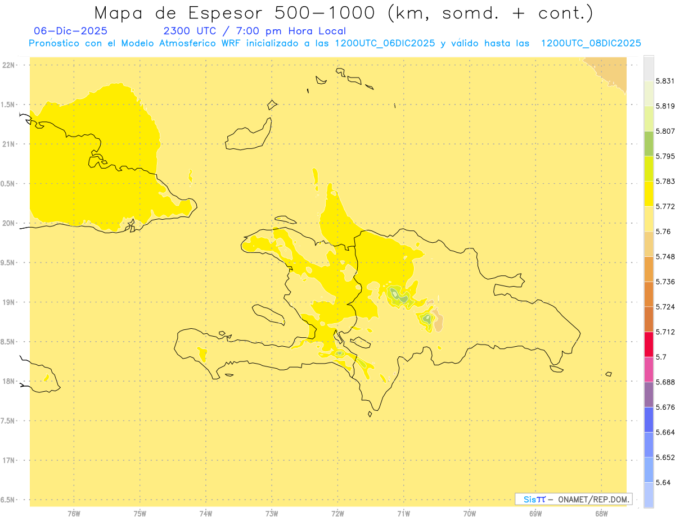The height and width of the screenshot is (521, 675).
Task: Click the colorbar value 5.664
Action: (x=665, y=432)
